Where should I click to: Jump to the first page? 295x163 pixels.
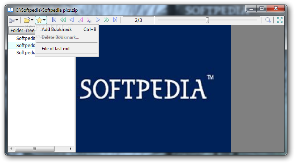tap(54, 20)
